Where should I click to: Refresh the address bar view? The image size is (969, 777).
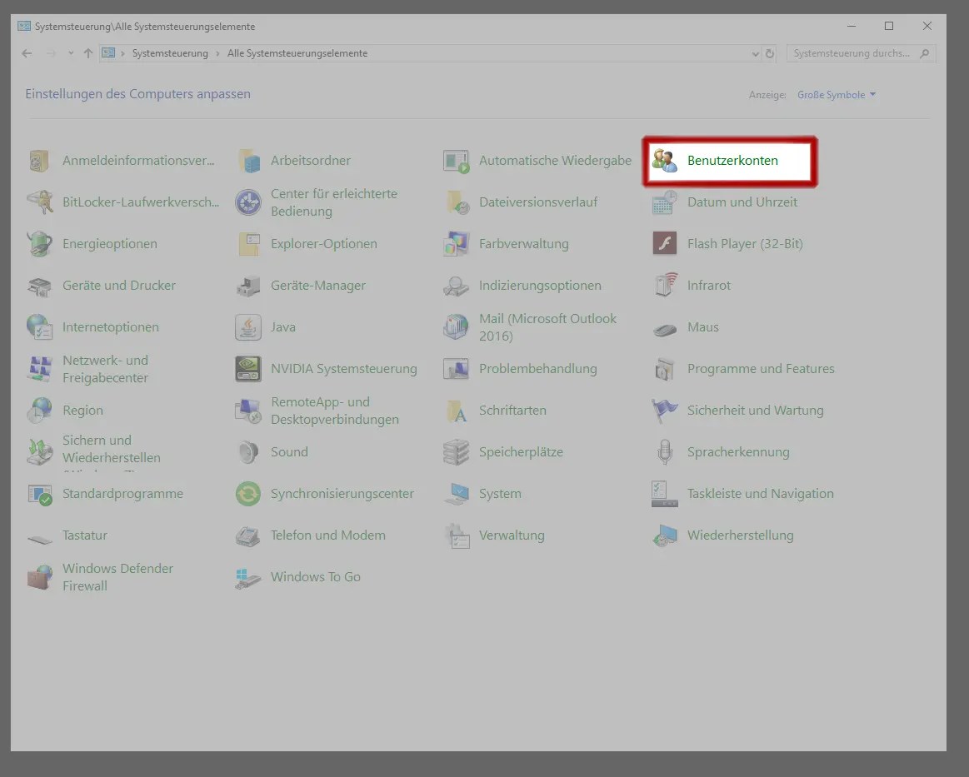tap(770, 54)
